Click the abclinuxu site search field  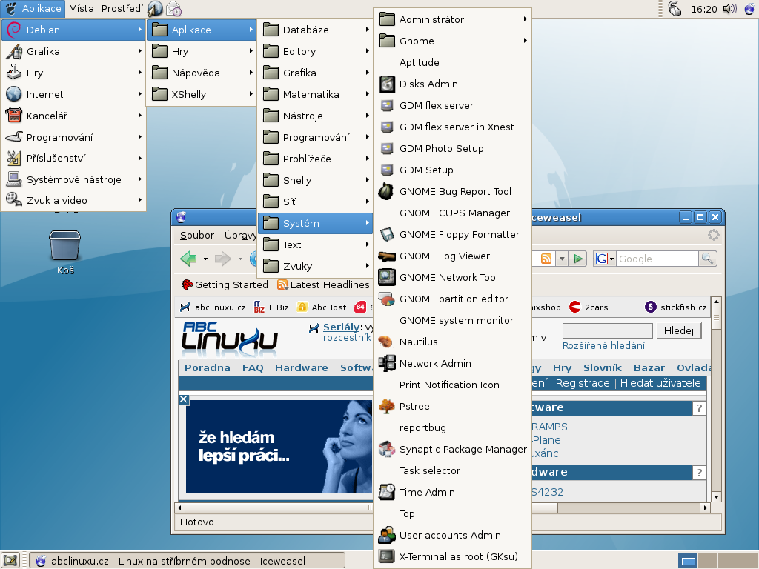608,330
